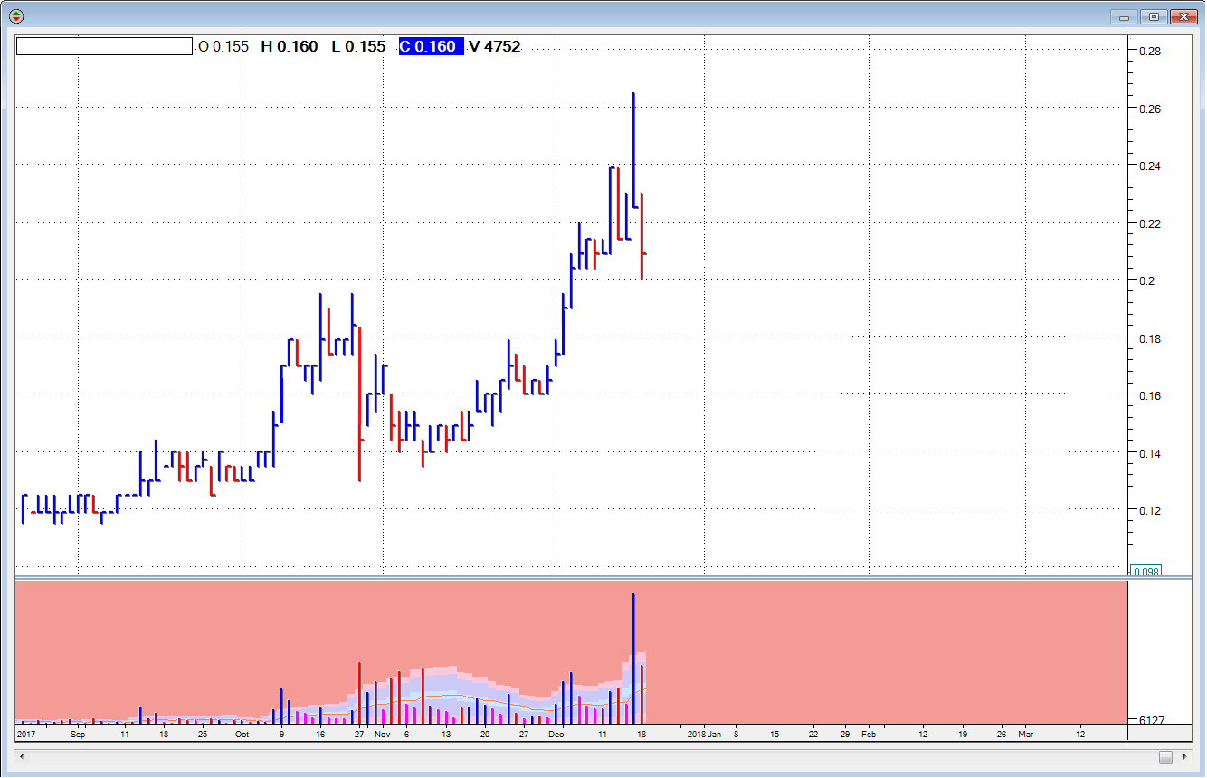This screenshot has height=778, width=1207.
Task: Minimize the chart window
Action: coord(1126,16)
